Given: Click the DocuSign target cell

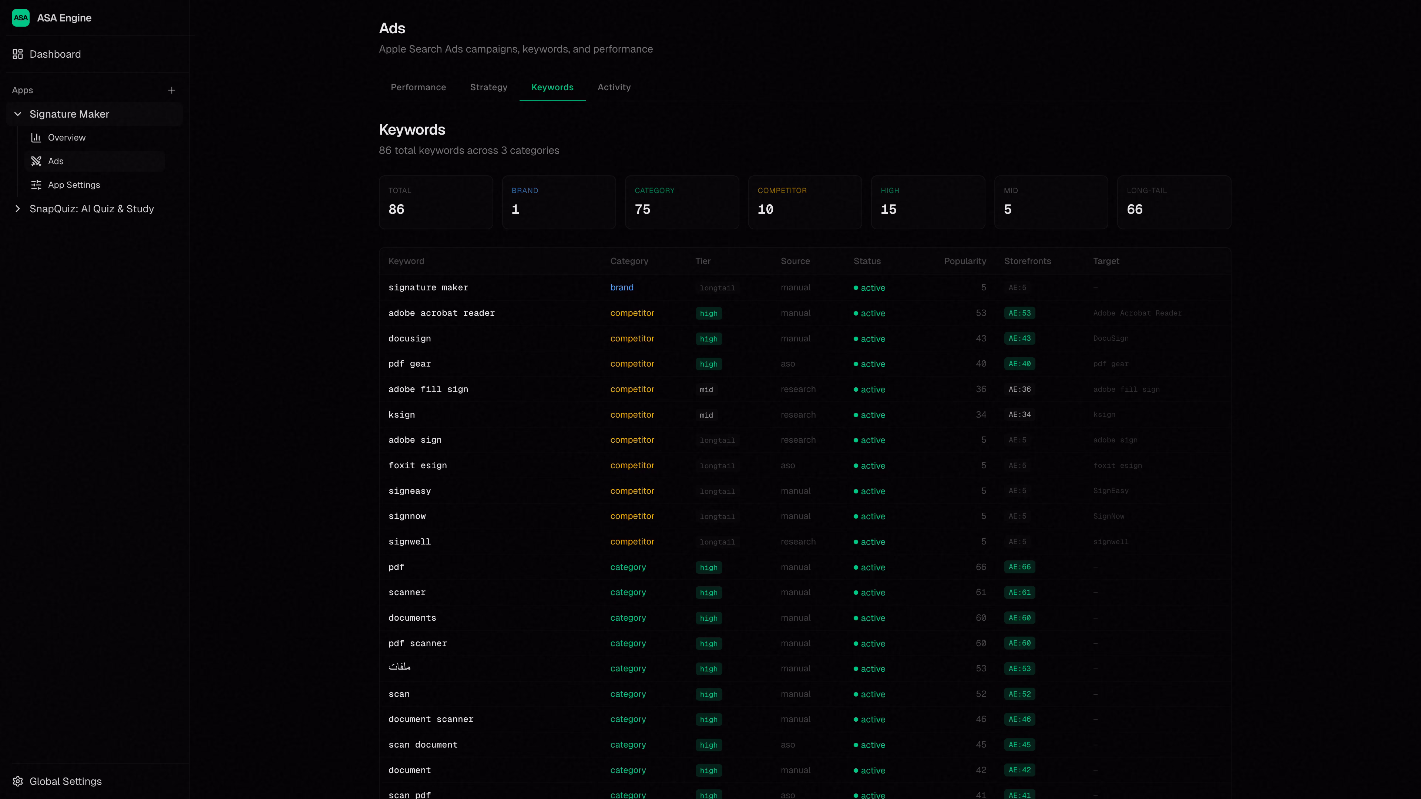Looking at the screenshot, I should click(x=1111, y=338).
